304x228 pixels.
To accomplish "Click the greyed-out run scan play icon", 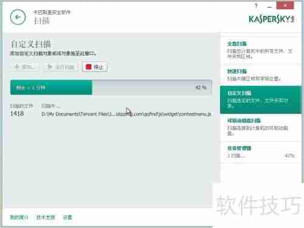I will (x=50, y=67).
